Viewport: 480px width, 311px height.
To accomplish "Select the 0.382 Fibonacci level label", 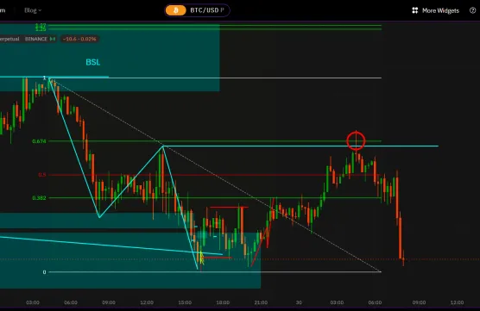I will tap(39, 198).
